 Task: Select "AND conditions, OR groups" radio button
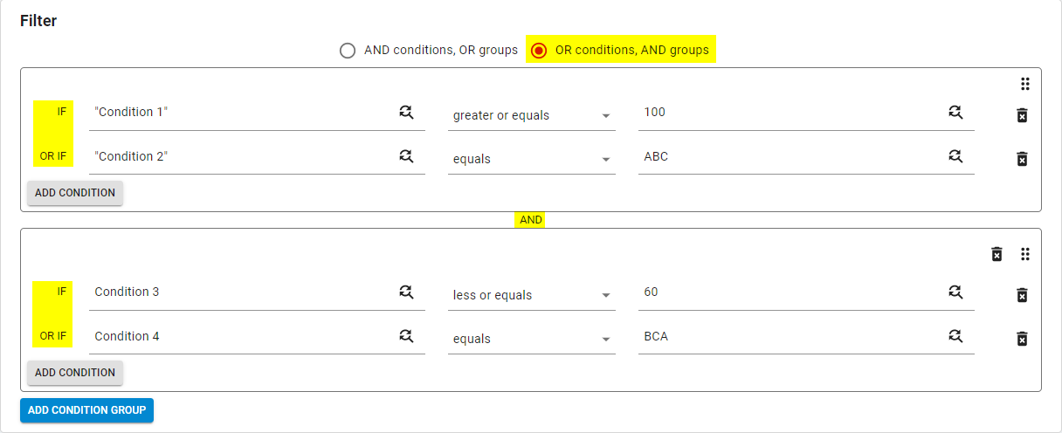[x=348, y=51]
